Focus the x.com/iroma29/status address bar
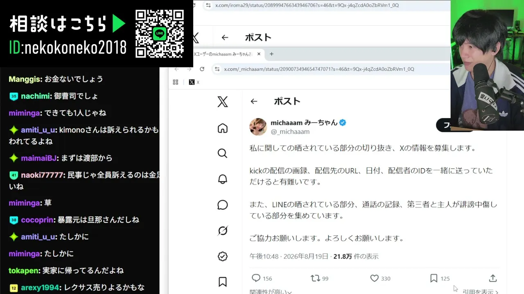The image size is (524, 294). (x=307, y=5)
